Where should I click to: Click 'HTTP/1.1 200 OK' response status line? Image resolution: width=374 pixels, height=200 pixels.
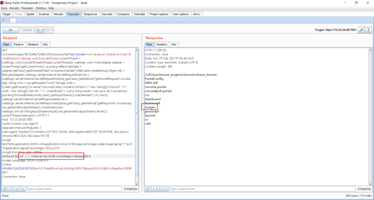click(x=156, y=50)
